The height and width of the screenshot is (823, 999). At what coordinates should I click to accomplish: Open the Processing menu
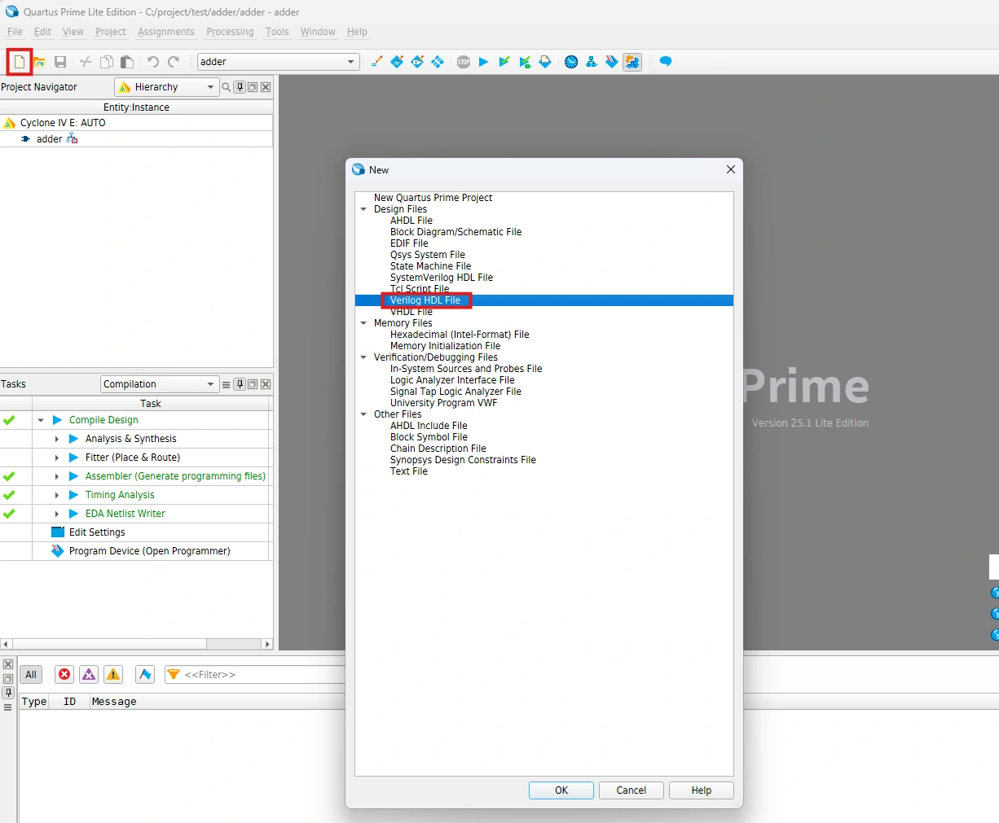[230, 32]
